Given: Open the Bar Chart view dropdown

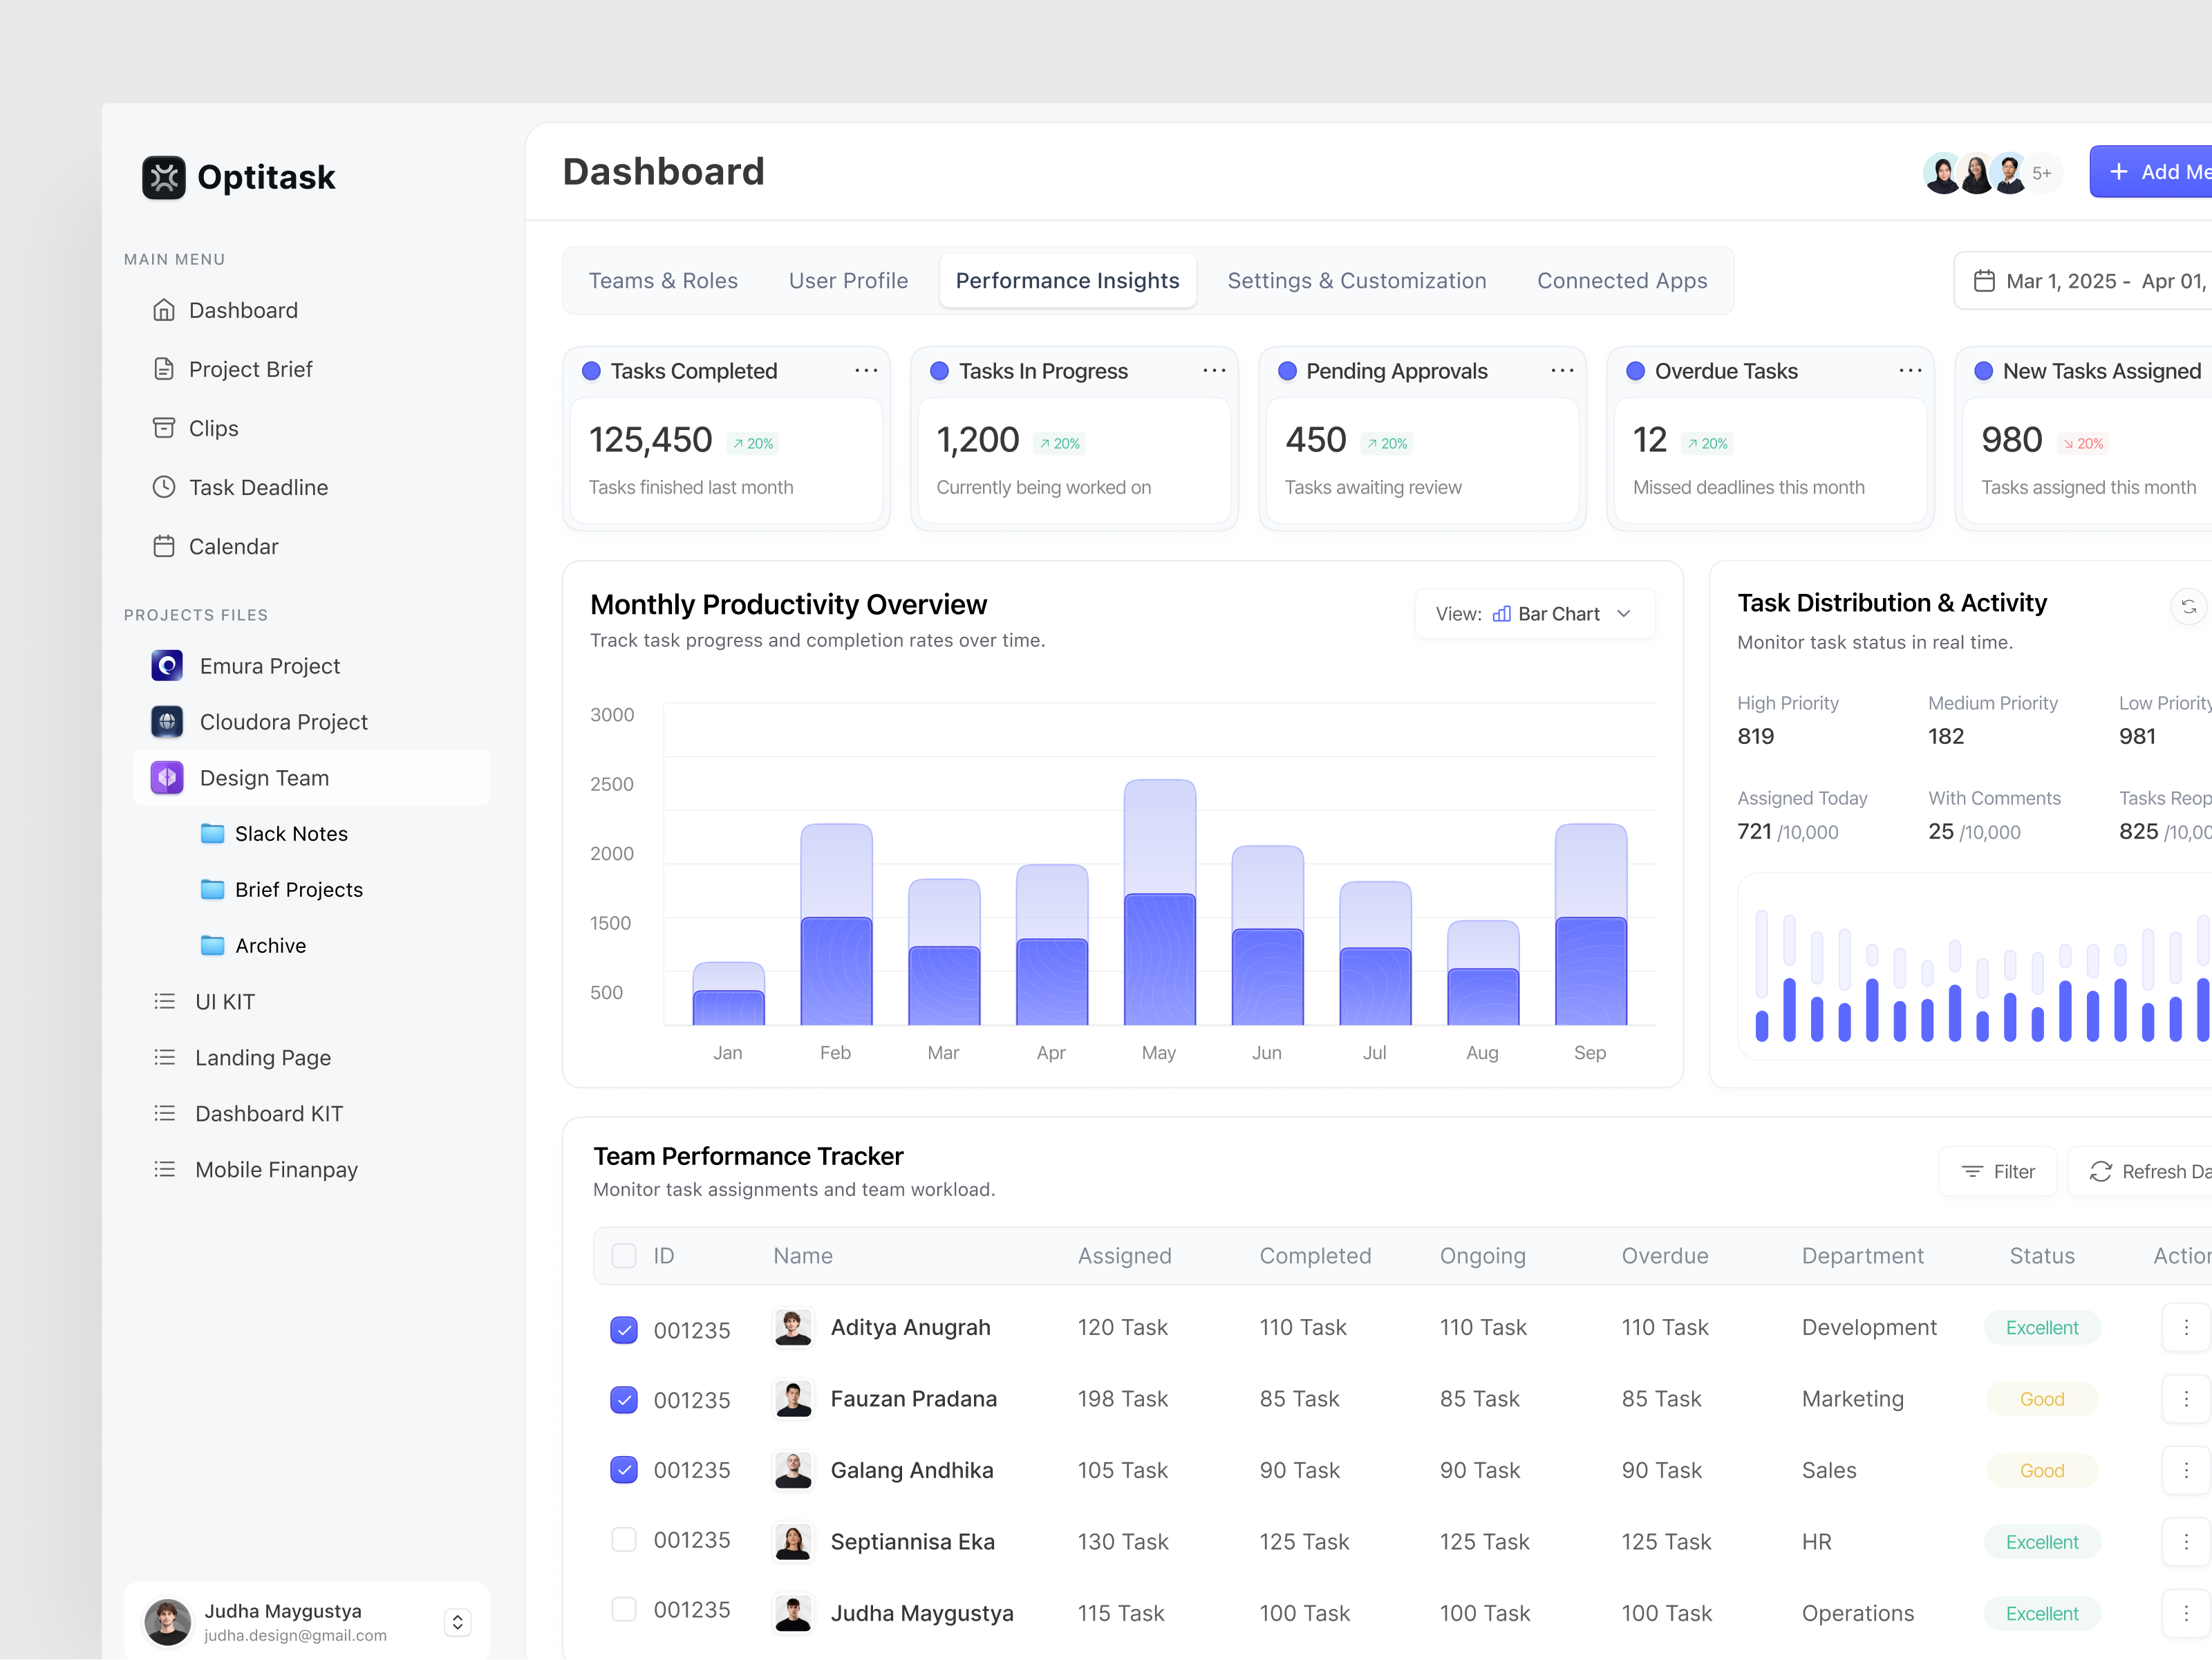Looking at the screenshot, I should coord(1534,613).
